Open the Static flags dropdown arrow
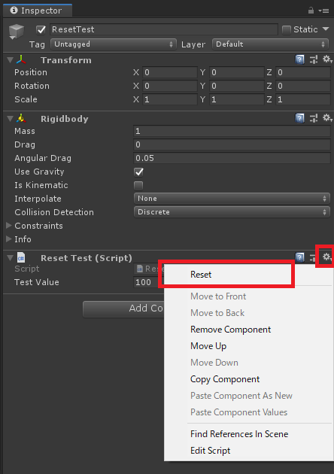 tap(326, 29)
